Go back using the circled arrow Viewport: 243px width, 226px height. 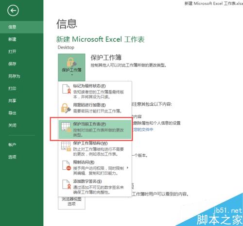[x=13, y=11]
